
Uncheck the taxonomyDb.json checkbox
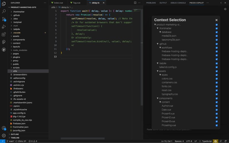(217, 40)
